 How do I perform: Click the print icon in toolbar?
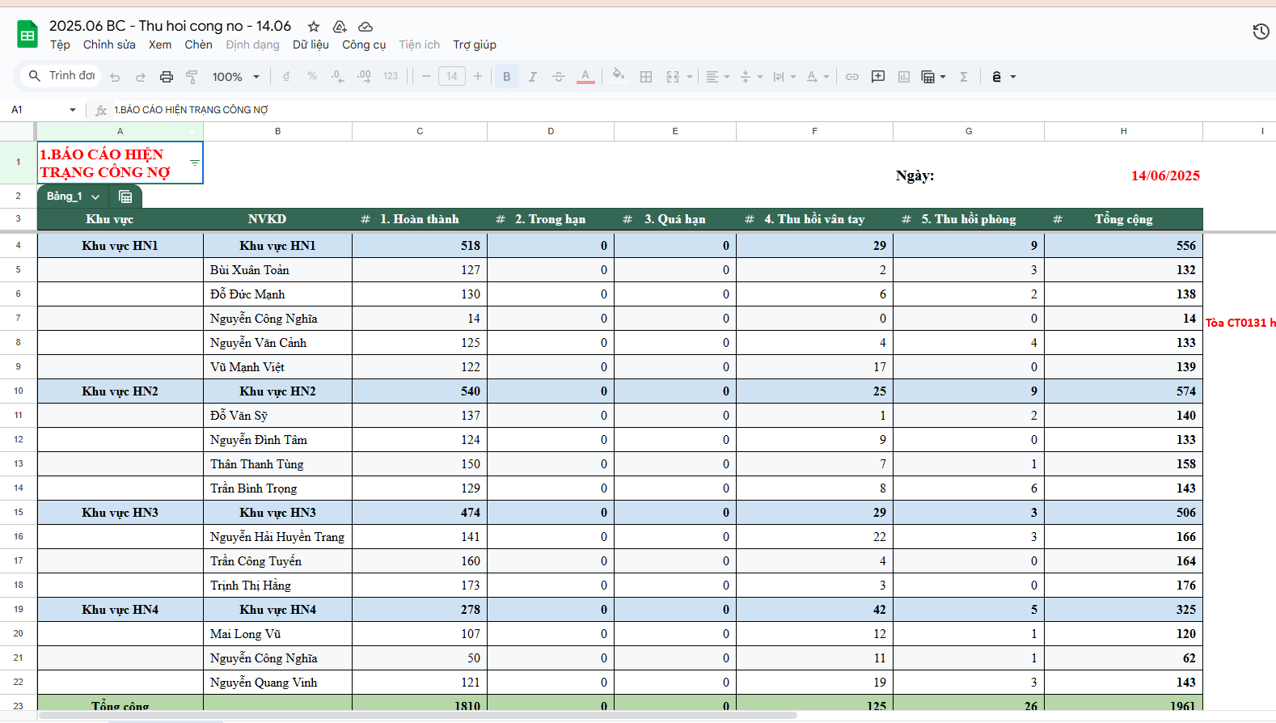(166, 77)
